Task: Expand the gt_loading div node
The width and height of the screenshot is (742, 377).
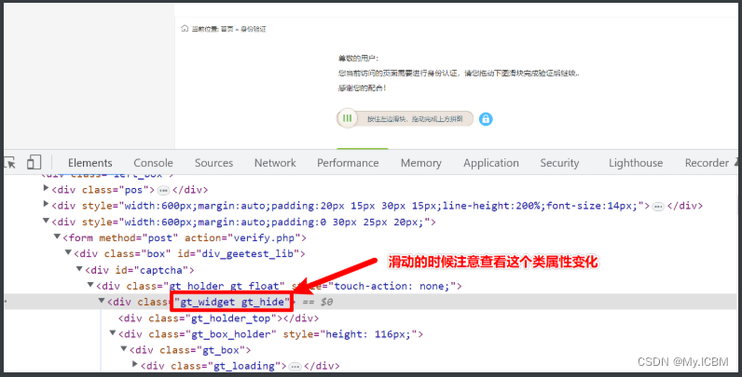Action: pos(135,364)
